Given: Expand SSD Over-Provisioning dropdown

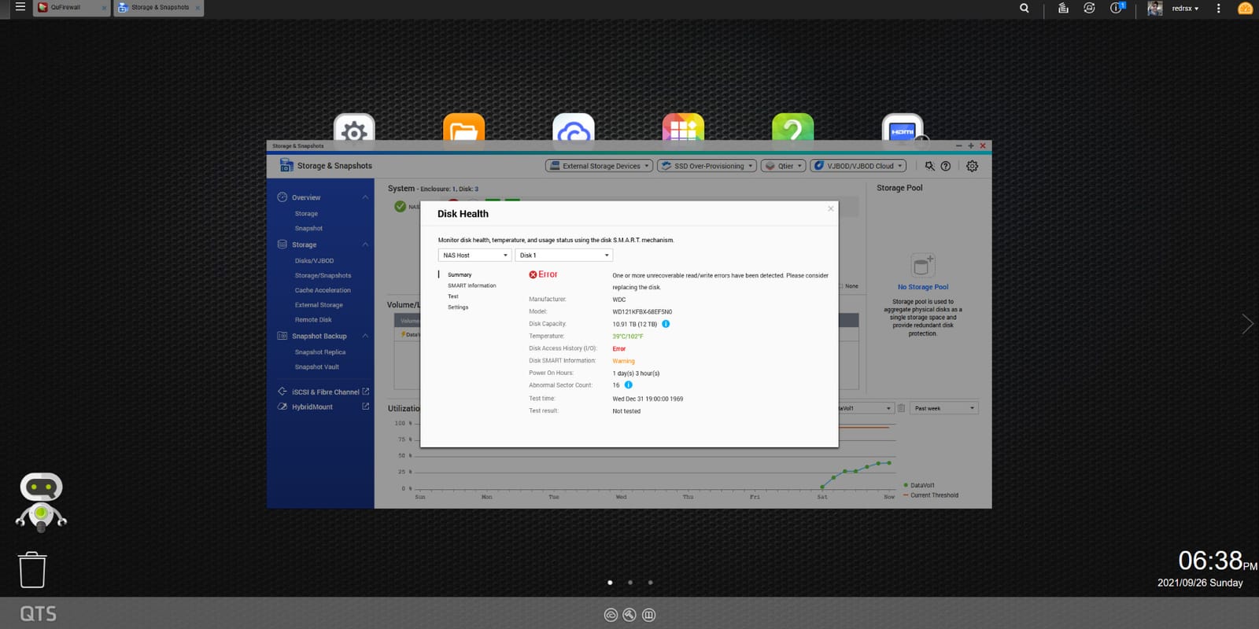Looking at the screenshot, I should [x=707, y=166].
